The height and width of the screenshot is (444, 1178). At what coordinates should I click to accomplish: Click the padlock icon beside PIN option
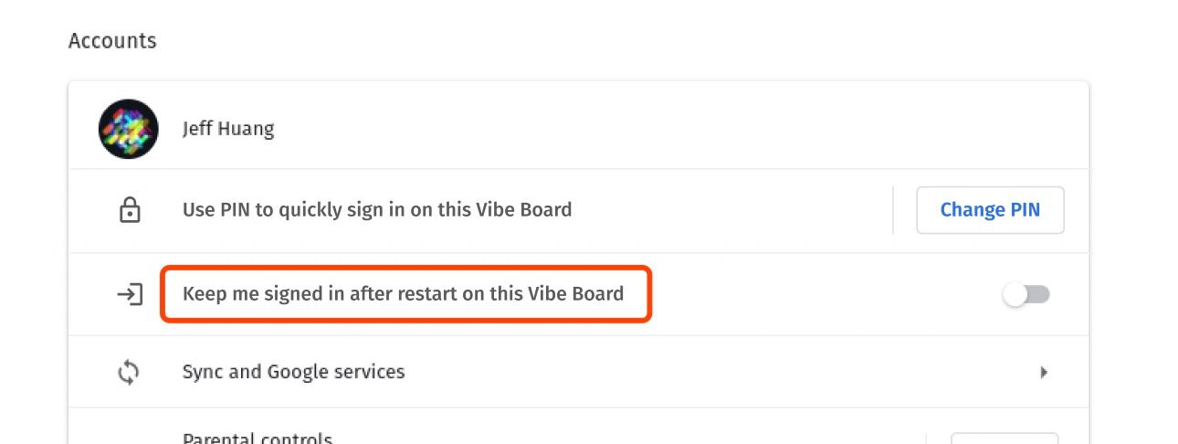(130, 210)
